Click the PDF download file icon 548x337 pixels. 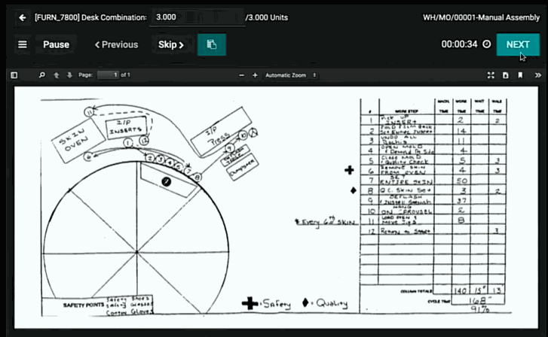coord(506,75)
